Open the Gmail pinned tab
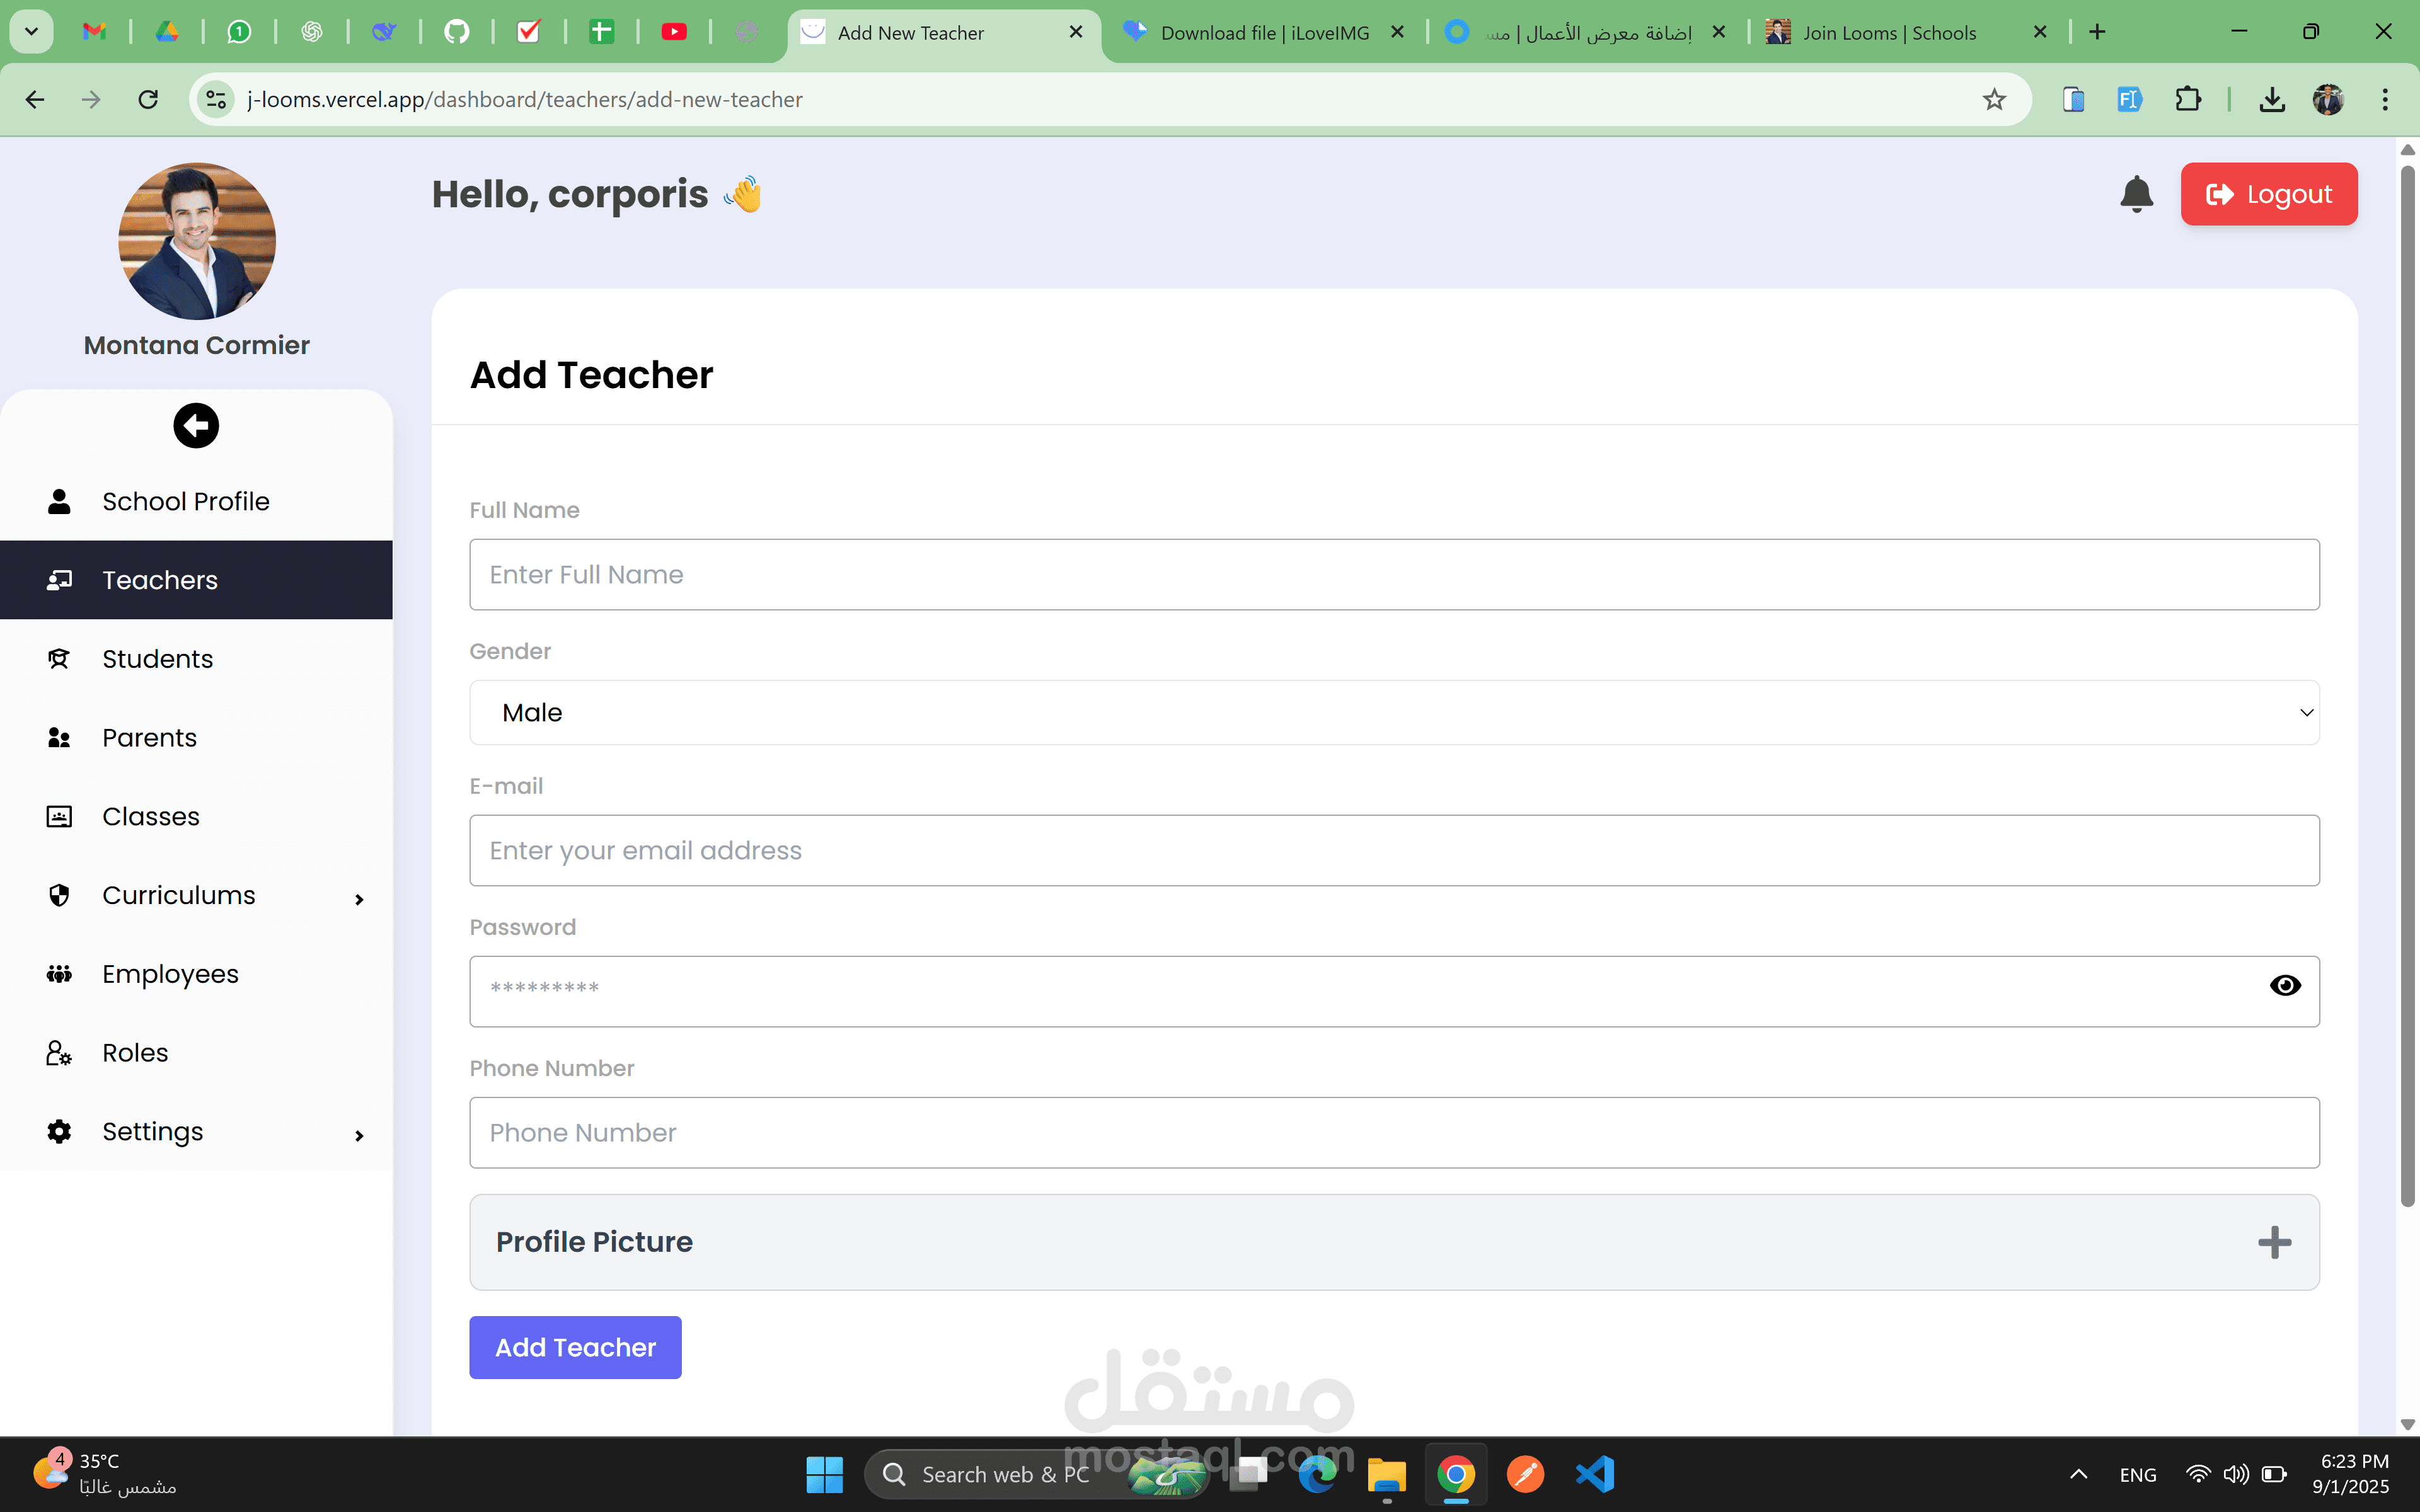The height and width of the screenshot is (1512, 2420). click(94, 32)
